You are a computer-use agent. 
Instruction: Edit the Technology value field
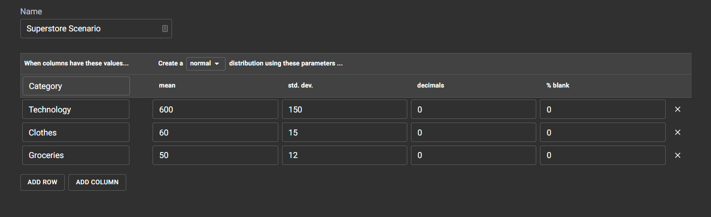(76, 110)
